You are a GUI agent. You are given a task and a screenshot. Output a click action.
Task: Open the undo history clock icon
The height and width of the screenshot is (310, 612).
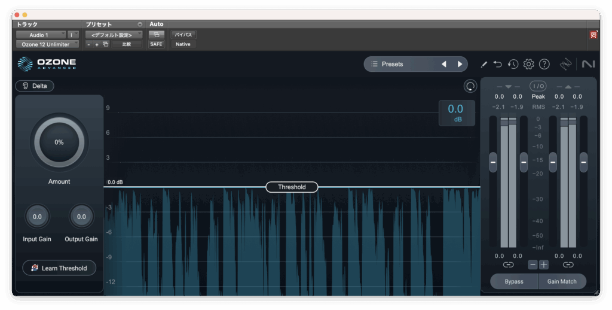(x=513, y=64)
